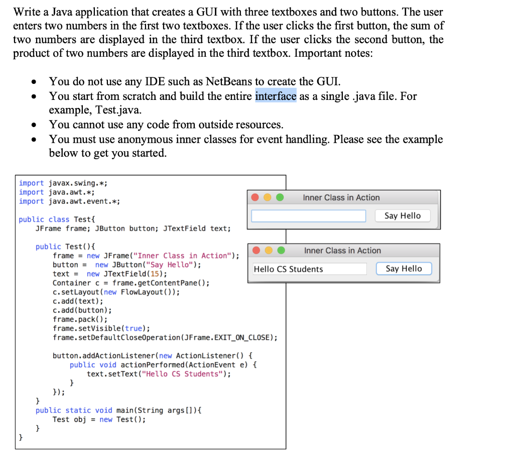This screenshot has height=470, width=514.
Task: Close the lower Inner Class in Action window
Action: (x=256, y=251)
